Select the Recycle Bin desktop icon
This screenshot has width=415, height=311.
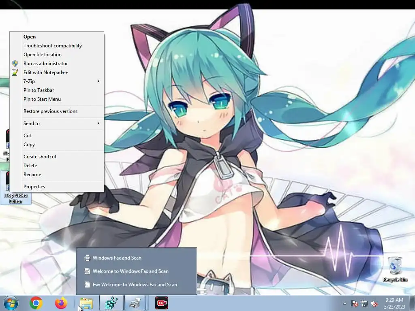click(x=395, y=269)
